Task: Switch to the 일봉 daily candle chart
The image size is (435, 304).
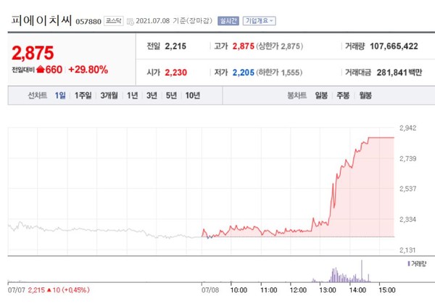Action: point(321,96)
